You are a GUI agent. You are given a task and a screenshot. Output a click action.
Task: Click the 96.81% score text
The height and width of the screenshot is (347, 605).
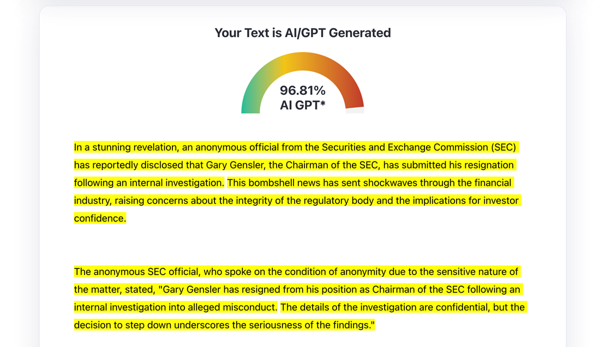click(x=302, y=90)
